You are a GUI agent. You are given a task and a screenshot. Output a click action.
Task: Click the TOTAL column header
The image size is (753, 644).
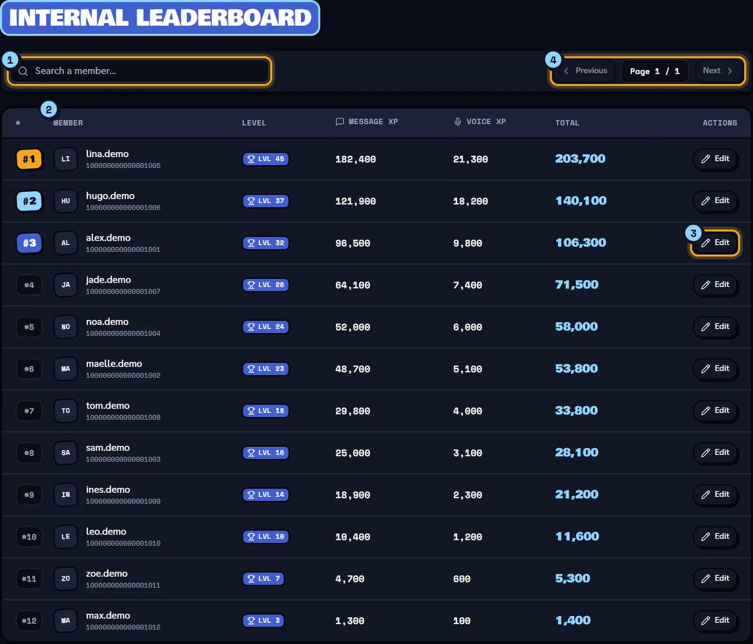pyautogui.click(x=567, y=123)
